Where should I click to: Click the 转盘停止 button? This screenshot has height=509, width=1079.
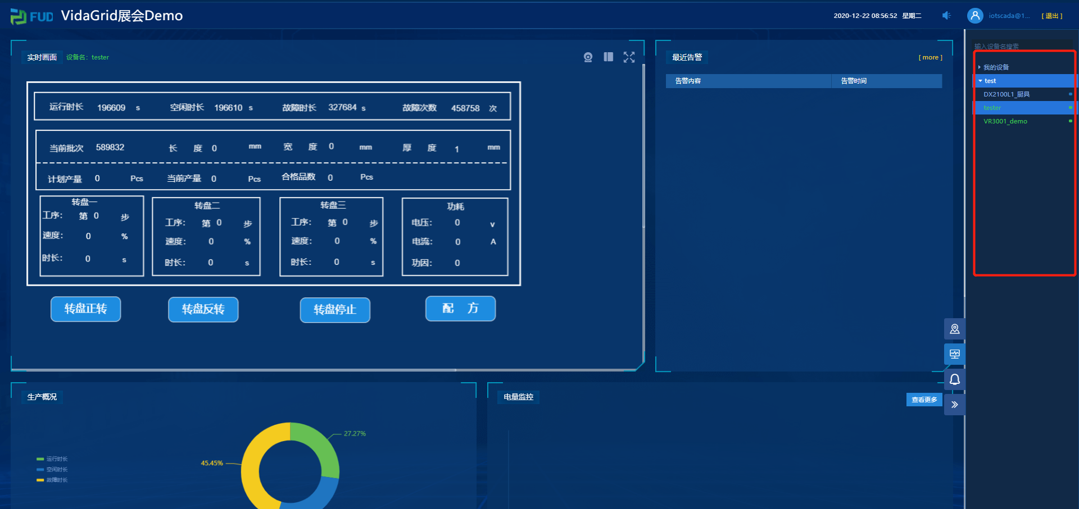(335, 310)
